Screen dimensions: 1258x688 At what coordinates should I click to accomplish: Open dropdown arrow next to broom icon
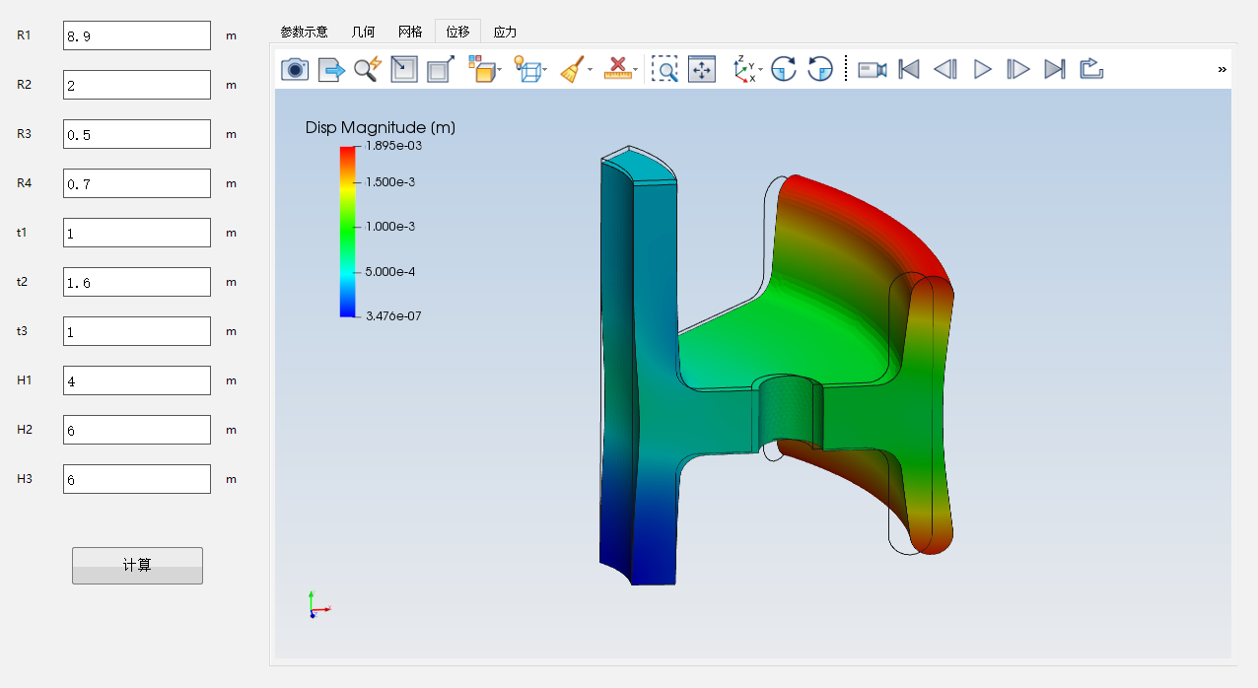591,70
